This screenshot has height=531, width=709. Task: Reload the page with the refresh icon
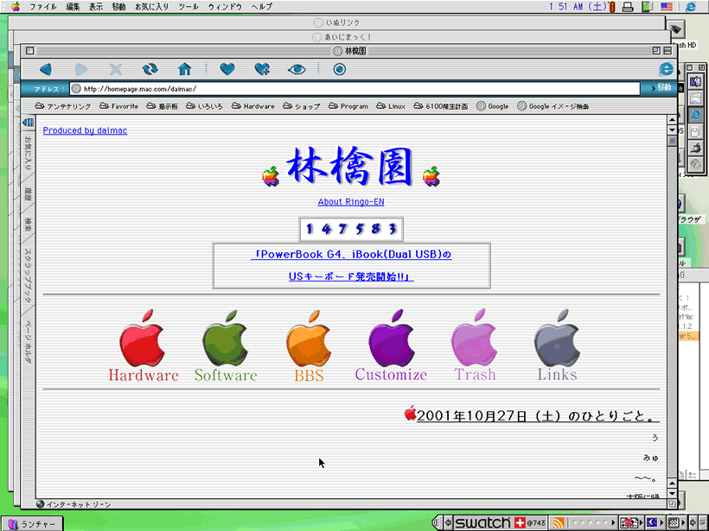[x=150, y=69]
